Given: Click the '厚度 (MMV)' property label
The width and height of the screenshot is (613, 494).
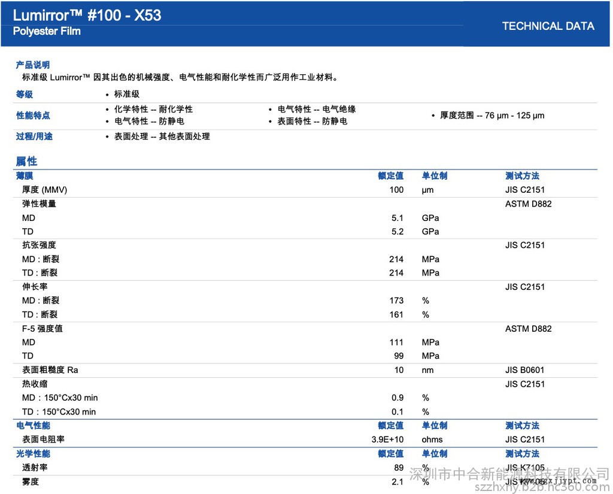Looking at the screenshot, I should pyautogui.click(x=44, y=190).
